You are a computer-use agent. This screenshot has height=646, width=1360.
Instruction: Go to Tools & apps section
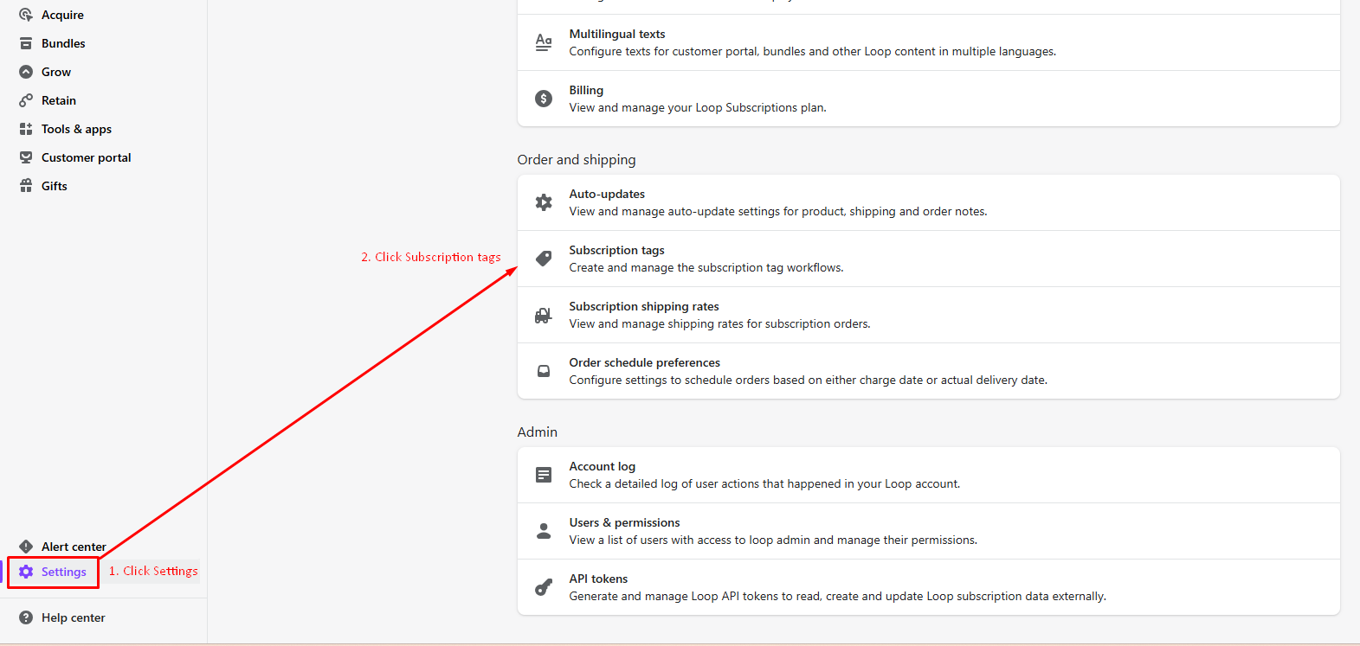(76, 129)
